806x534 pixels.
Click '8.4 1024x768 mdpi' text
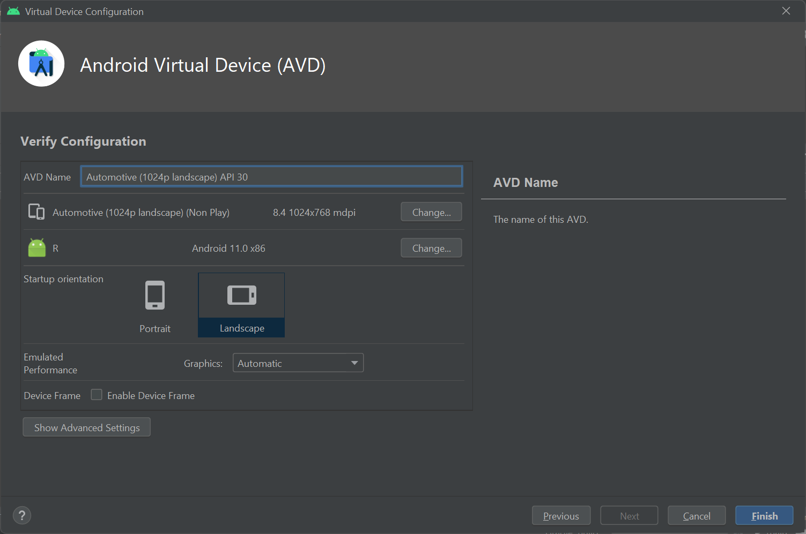coord(314,213)
